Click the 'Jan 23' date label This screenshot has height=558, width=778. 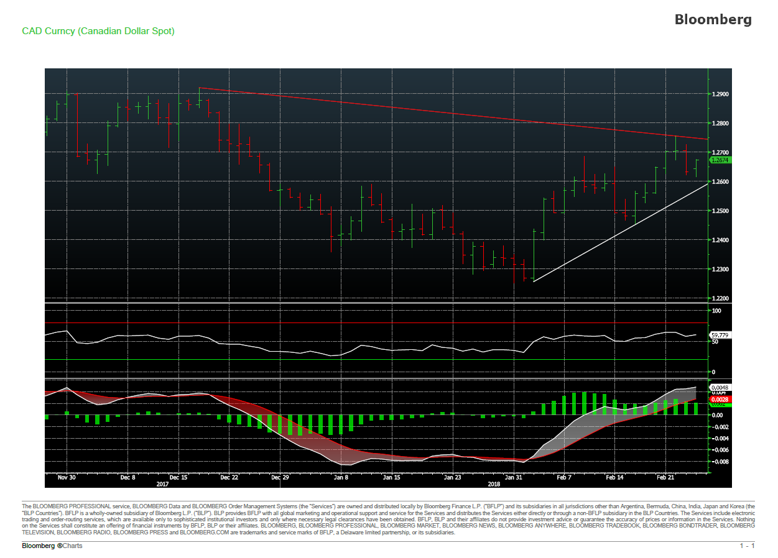point(453,477)
